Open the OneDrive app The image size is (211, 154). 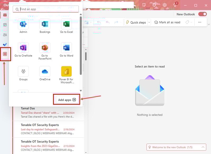(45, 73)
